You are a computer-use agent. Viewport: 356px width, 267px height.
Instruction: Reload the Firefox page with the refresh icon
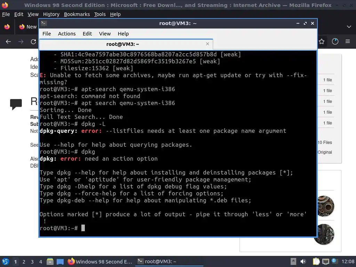point(33,42)
